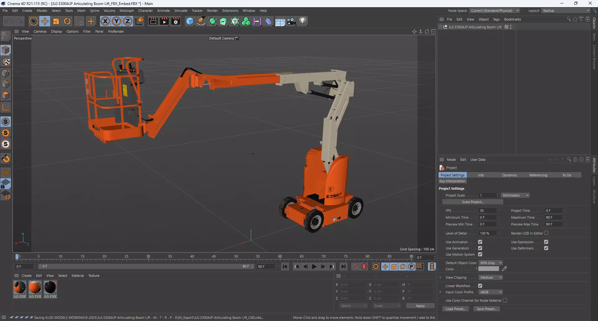Open the Node Space dropdown

pyautogui.click(x=495, y=11)
